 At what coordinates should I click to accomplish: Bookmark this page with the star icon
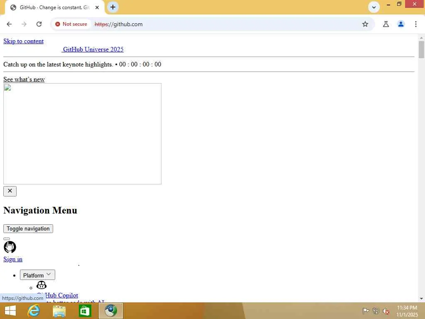pos(365,24)
